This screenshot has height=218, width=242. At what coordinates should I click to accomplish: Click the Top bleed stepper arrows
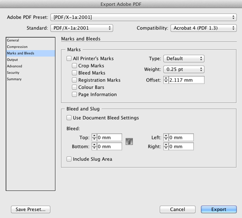point(94,137)
